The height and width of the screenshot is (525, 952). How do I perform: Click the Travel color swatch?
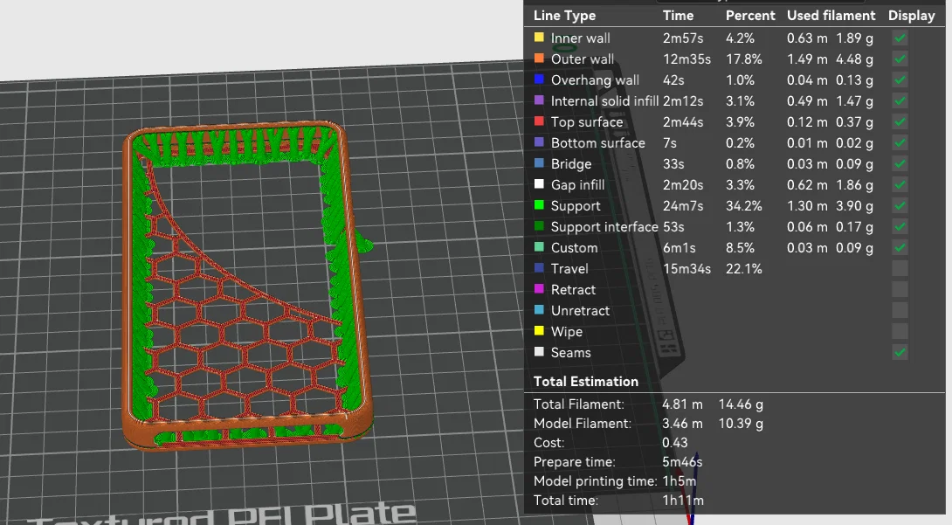coord(539,267)
